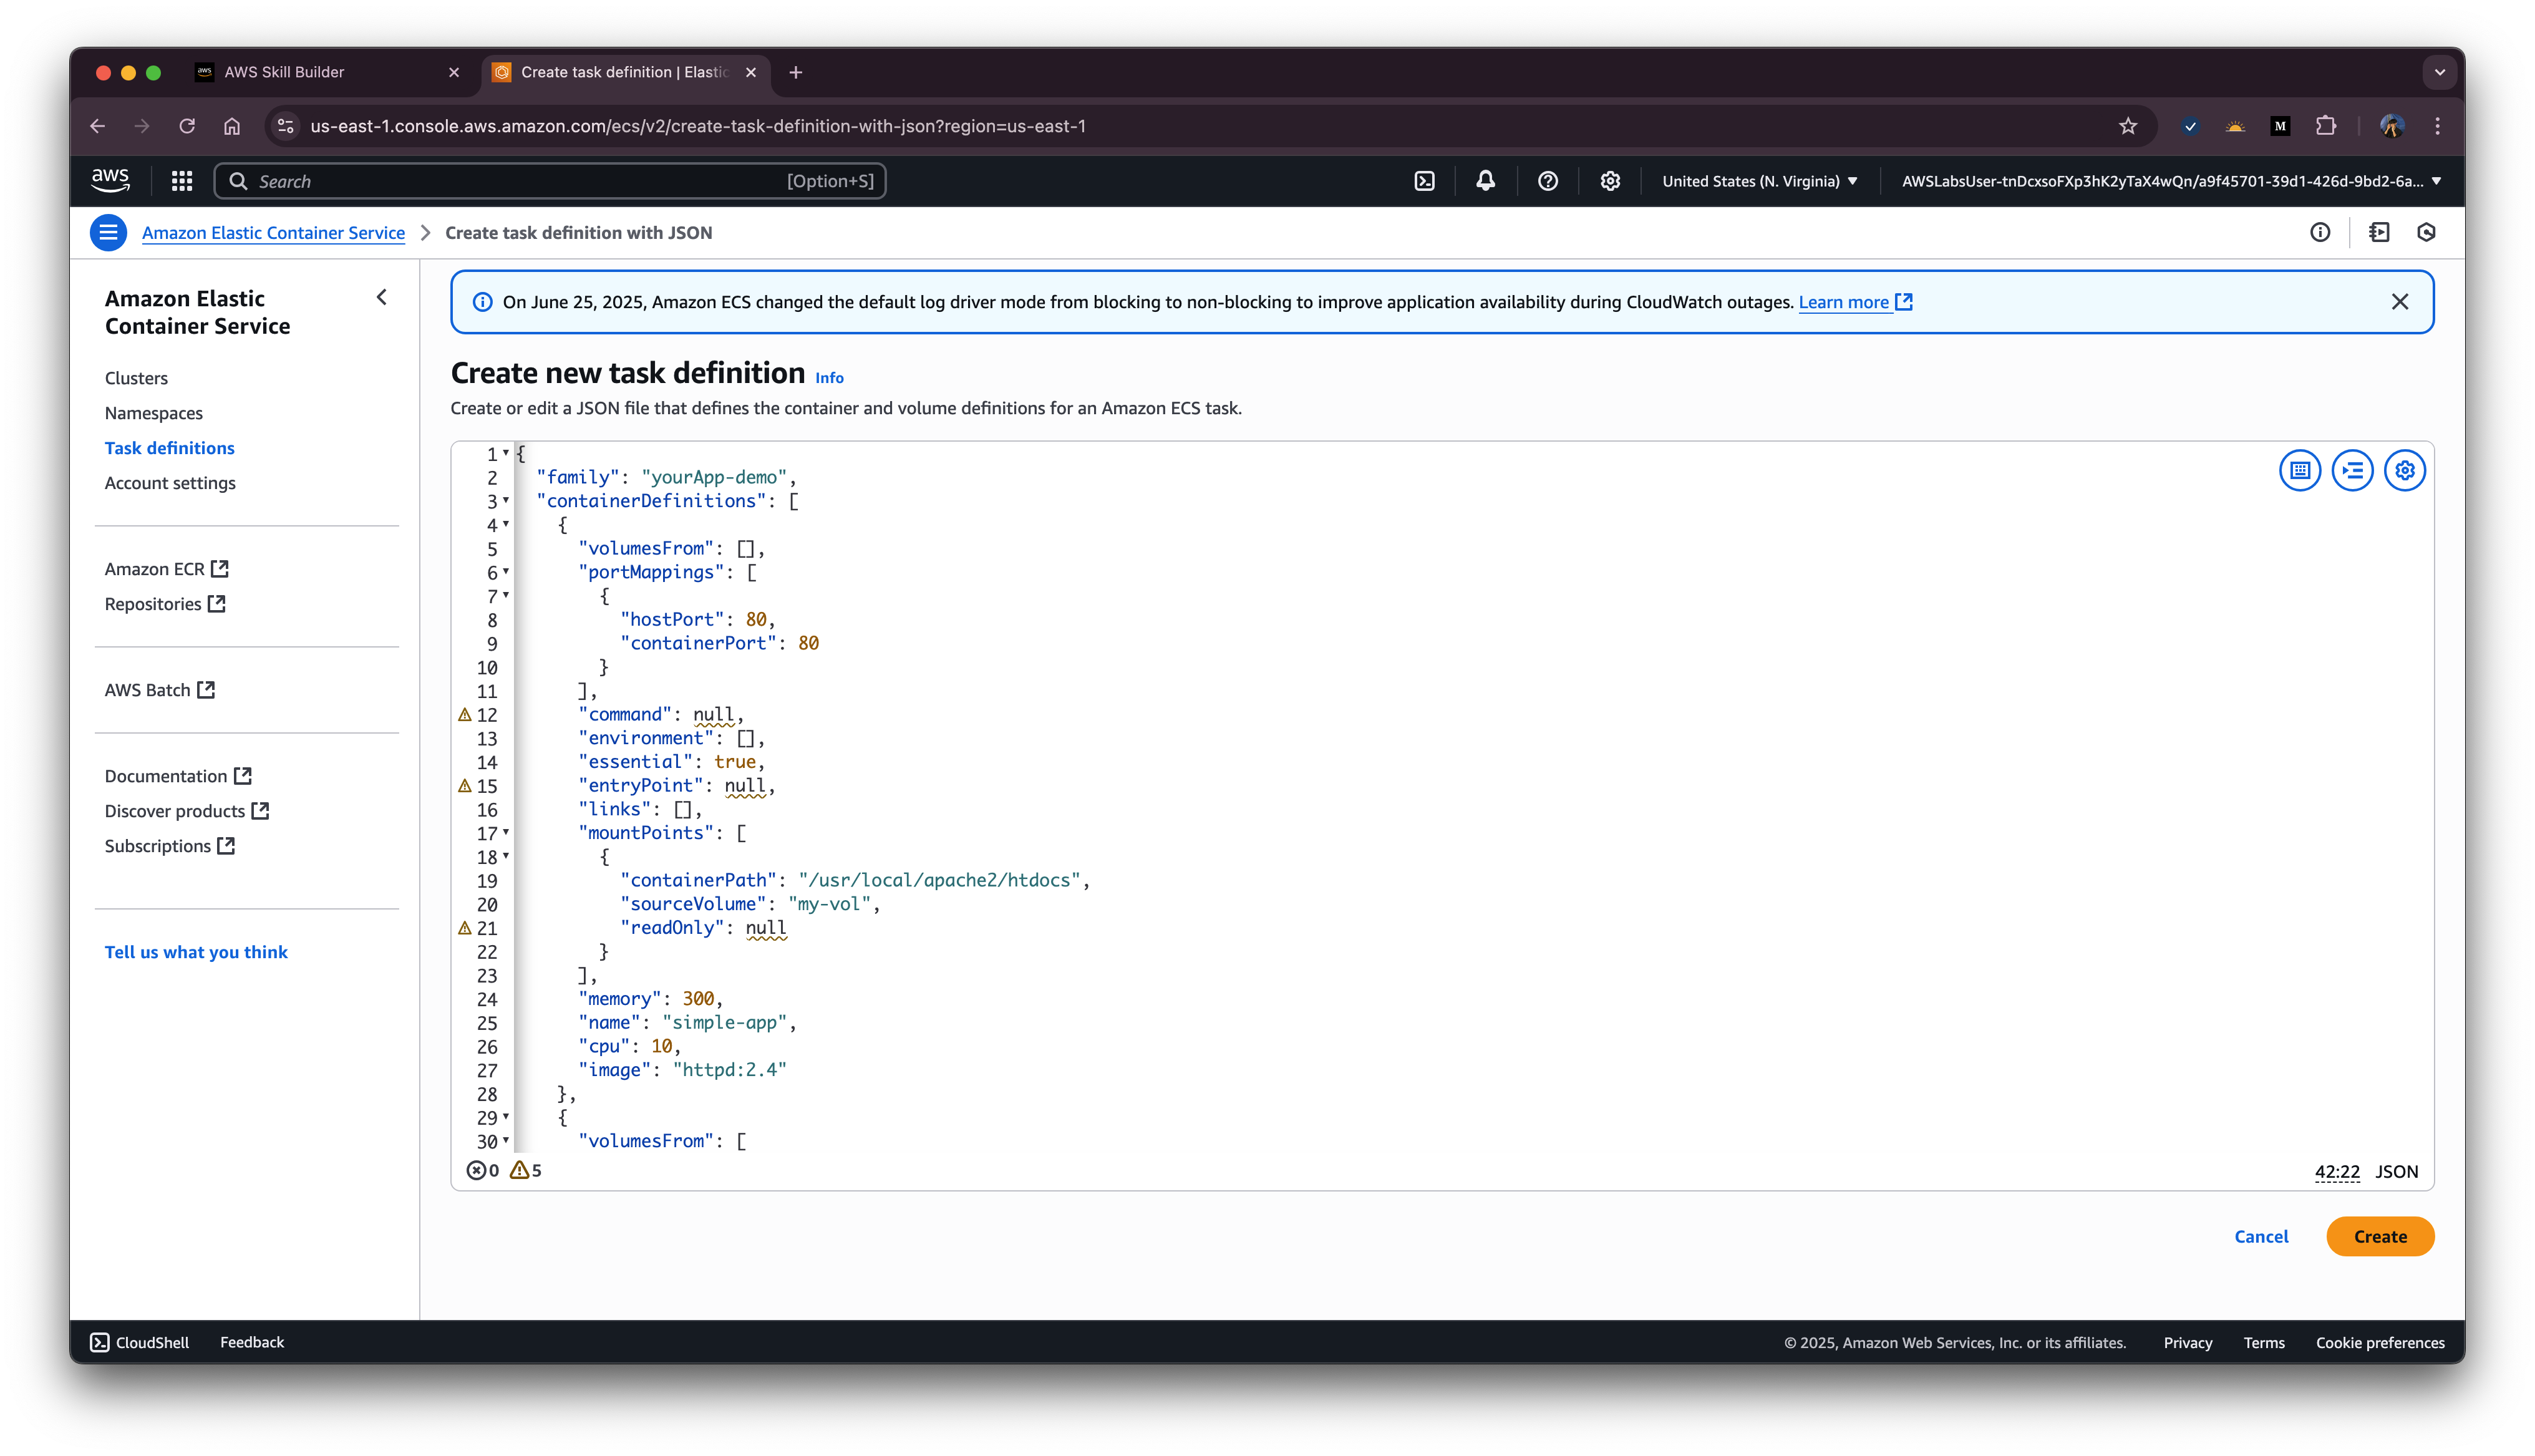
Task: Go to Namespaces in the sidebar
Action: tap(154, 413)
